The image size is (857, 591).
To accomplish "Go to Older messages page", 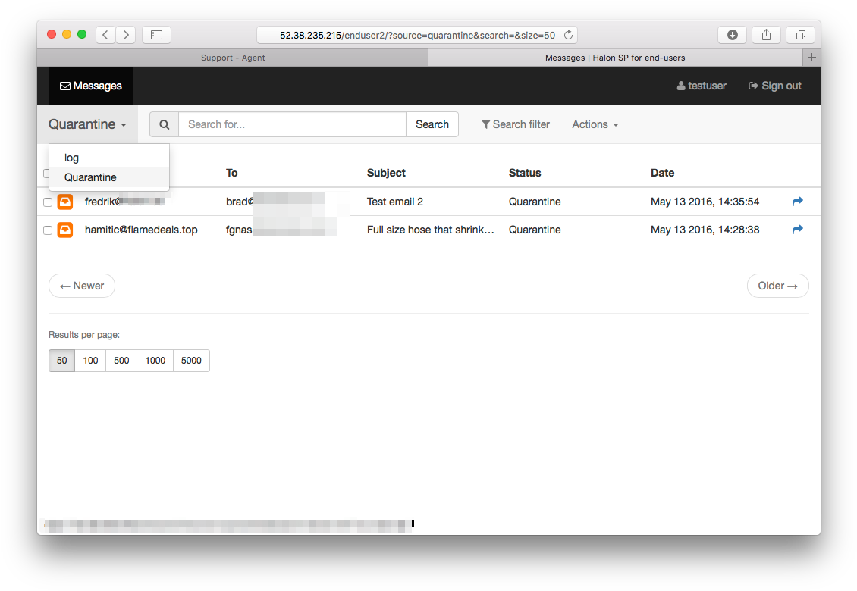I will click(777, 286).
